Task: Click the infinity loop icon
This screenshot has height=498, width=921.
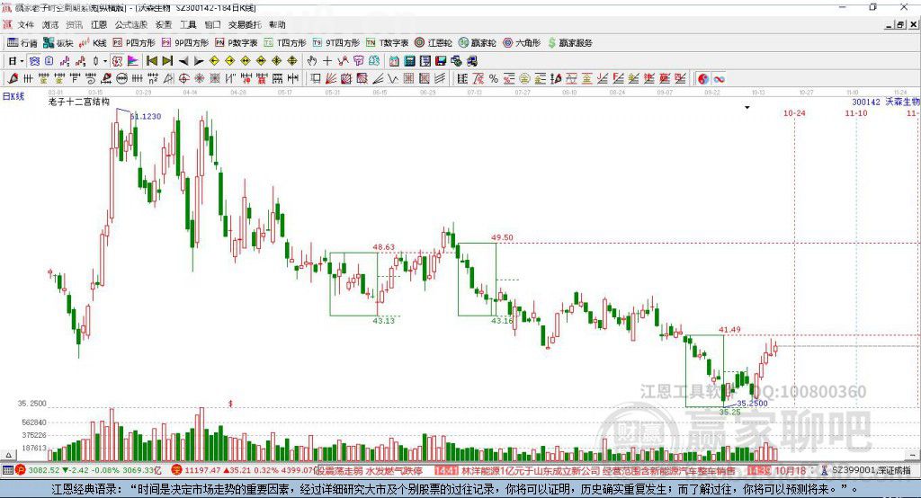Action: point(719,79)
